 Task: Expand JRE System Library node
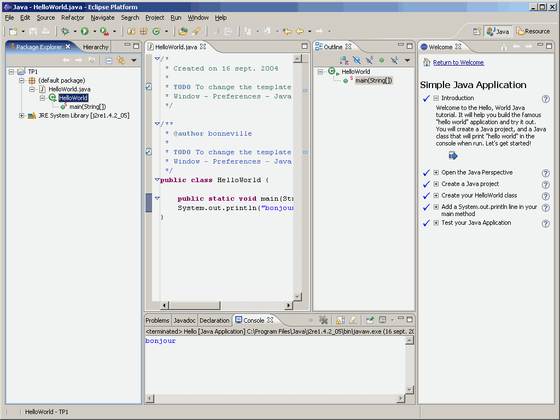(x=22, y=115)
